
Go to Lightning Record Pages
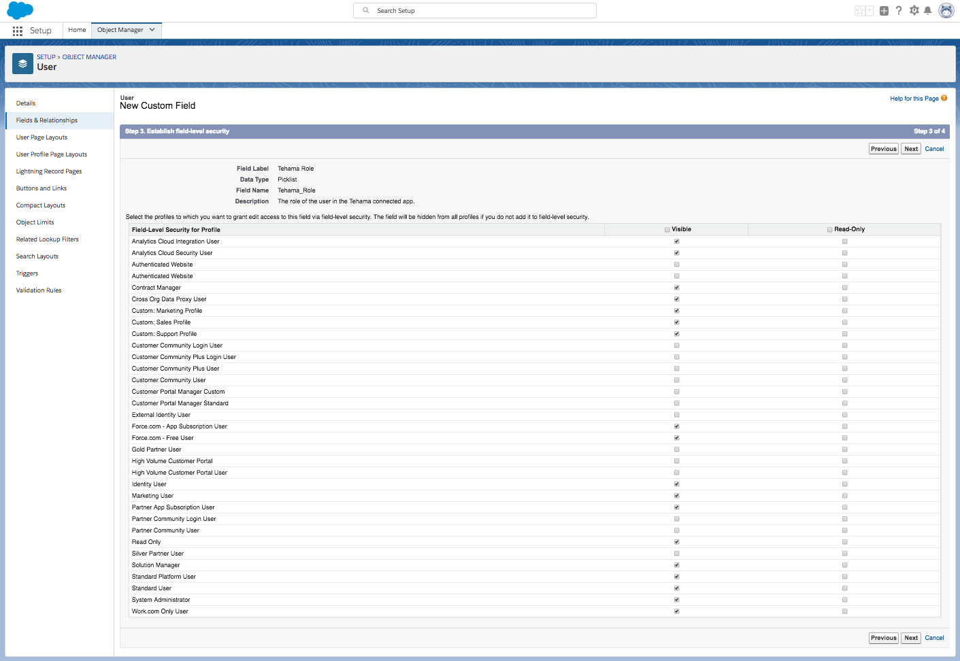click(x=49, y=171)
